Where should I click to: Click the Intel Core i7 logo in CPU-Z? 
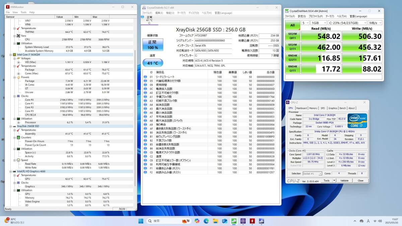coord(357,121)
